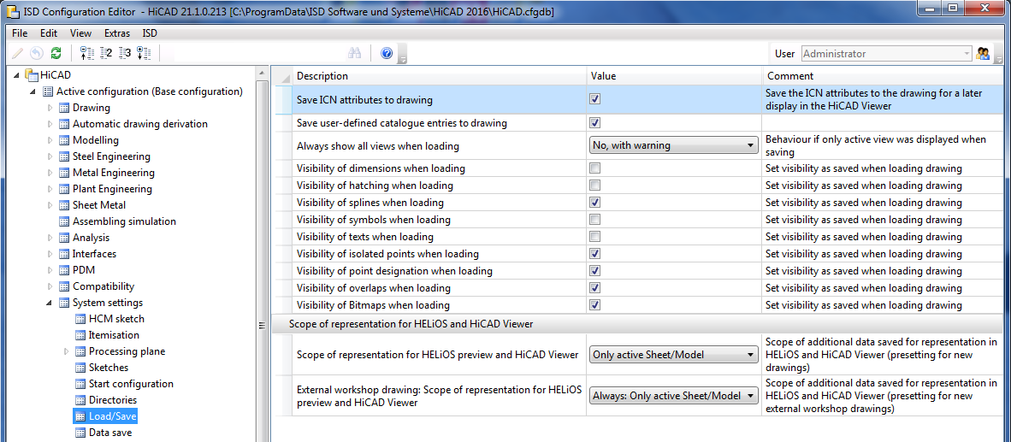The image size is (1011, 442).
Task: Click the Active configuration list icon
Action: 49,91
